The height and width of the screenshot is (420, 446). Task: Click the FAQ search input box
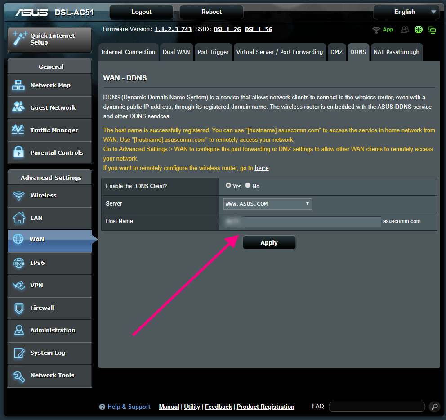click(x=377, y=407)
